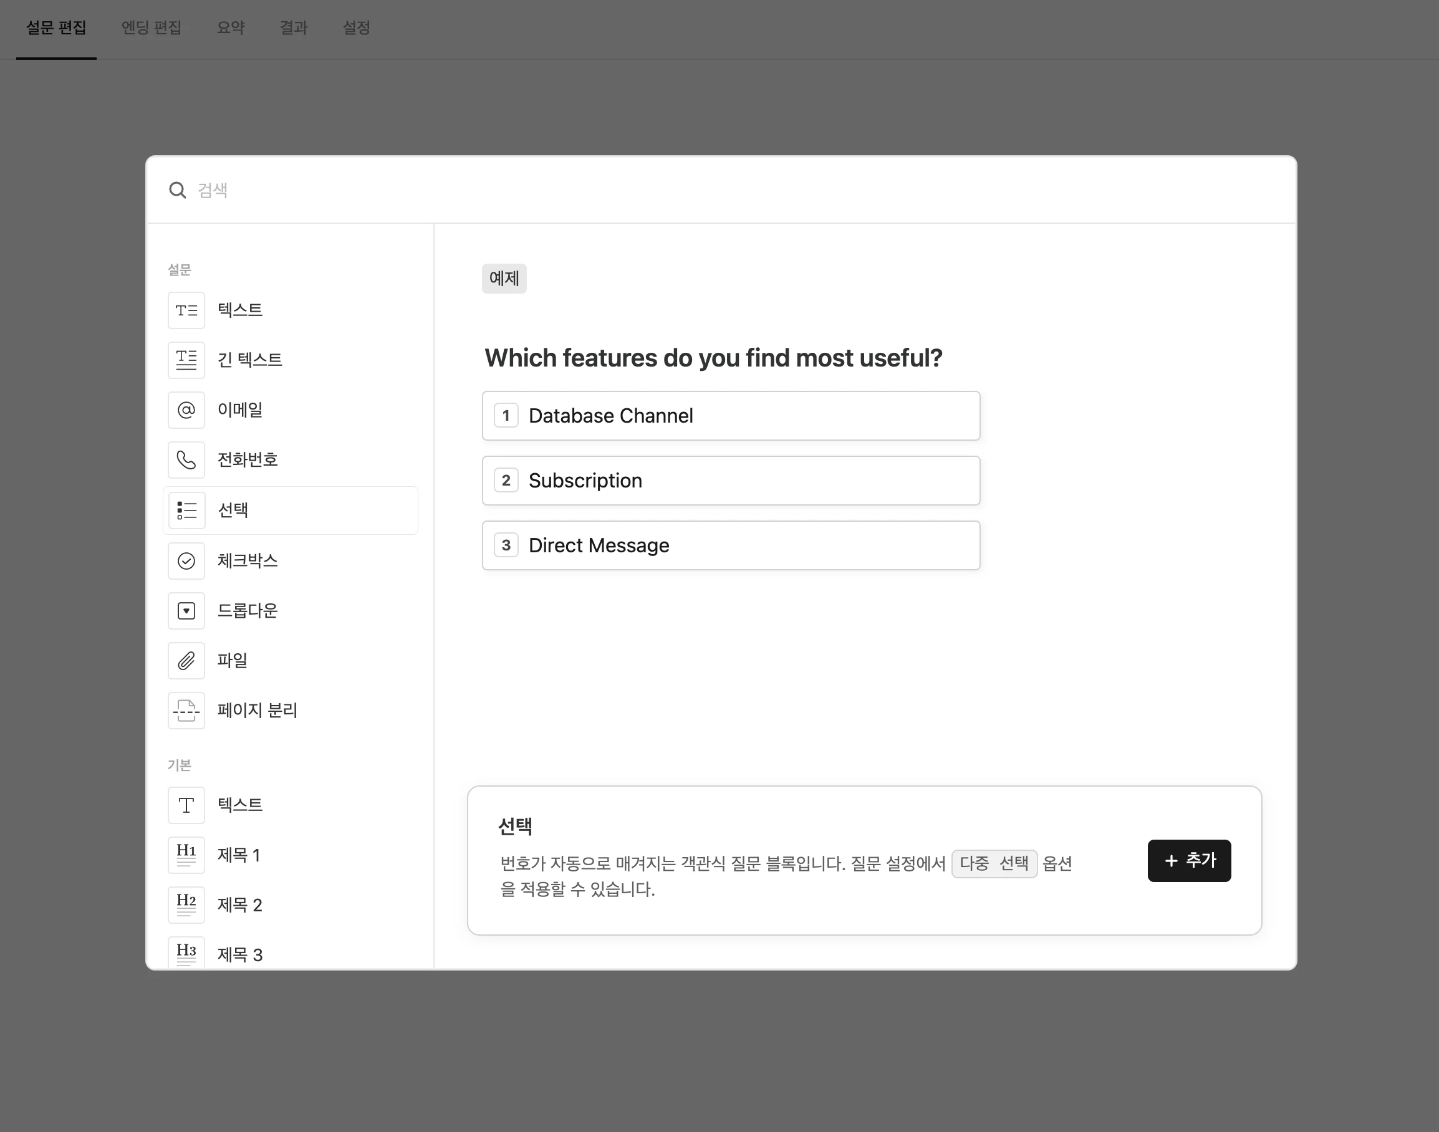Select the 선택 multiple-choice block in sidebar
The height and width of the screenshot is (1132, 1439).
click(x=291, y=511)
